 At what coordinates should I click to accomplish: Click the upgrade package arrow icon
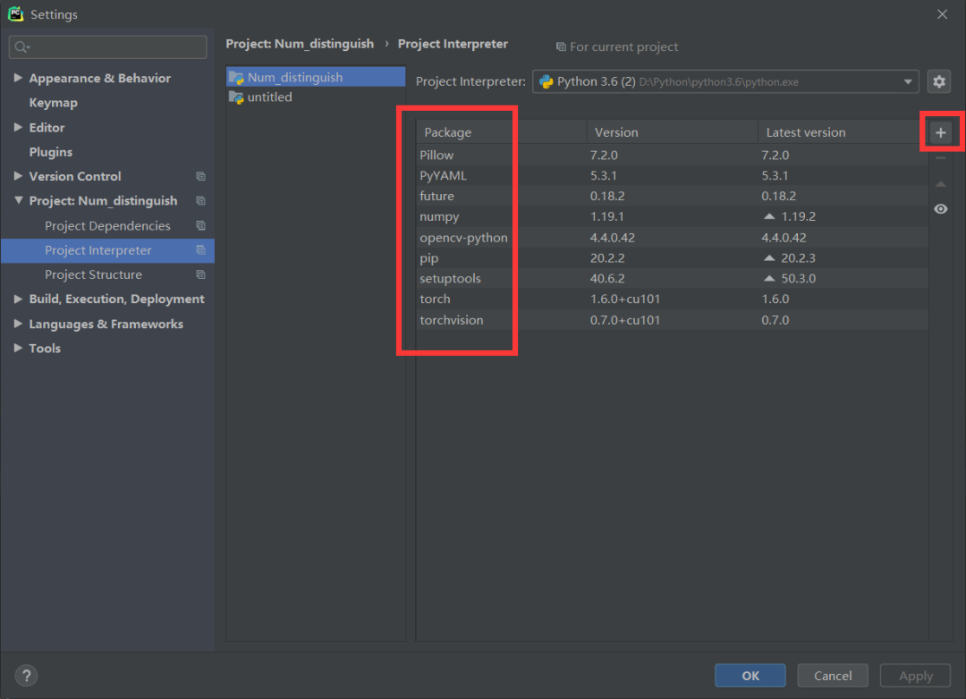940,183
